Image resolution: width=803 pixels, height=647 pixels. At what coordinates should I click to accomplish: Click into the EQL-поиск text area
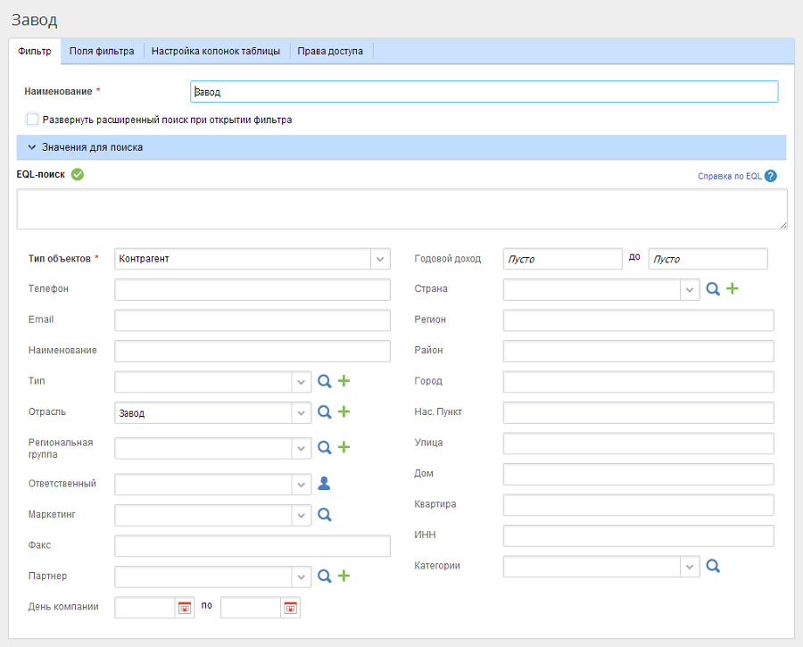[x=401, y=209]
